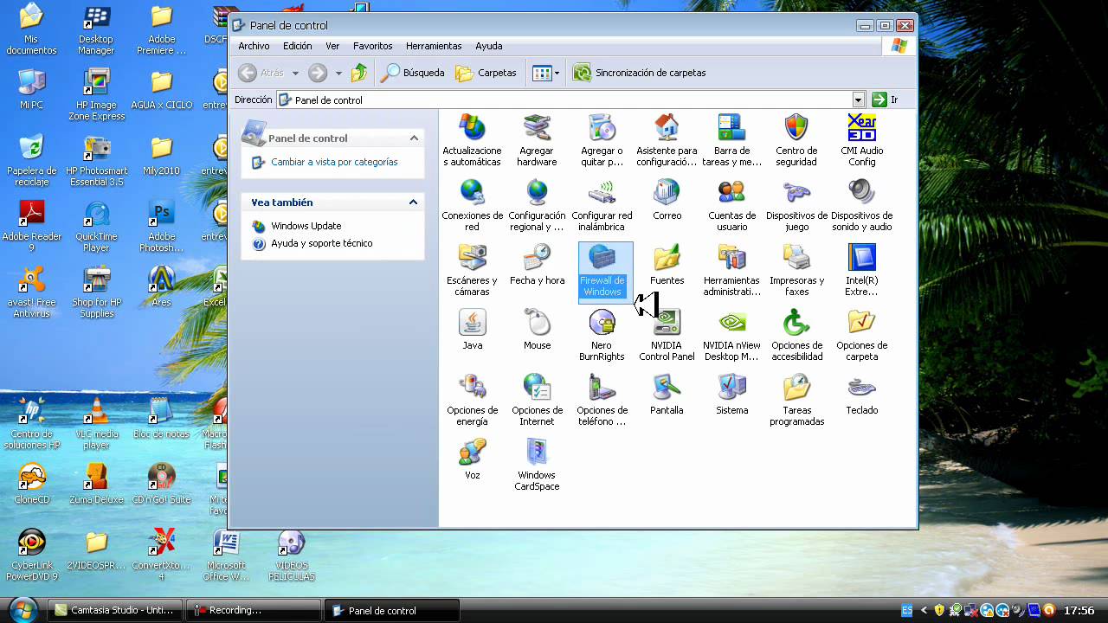The height and width of the screenshot is (623, 1108).
Task: Select VLC media player desktop icon
Action: (96, 423)
